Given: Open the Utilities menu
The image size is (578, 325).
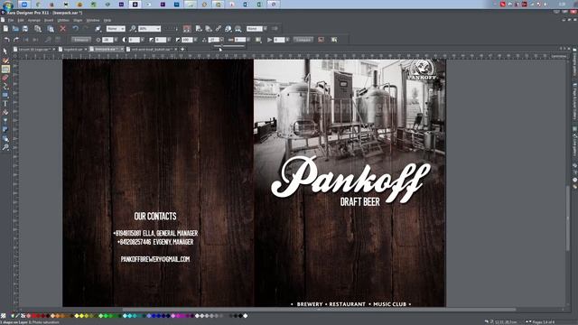Looking at the screenshot, I should 63,20.
